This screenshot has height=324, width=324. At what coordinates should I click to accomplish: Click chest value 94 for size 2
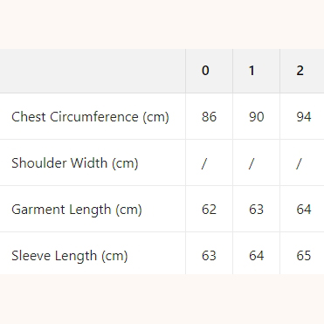coord(304,117)
